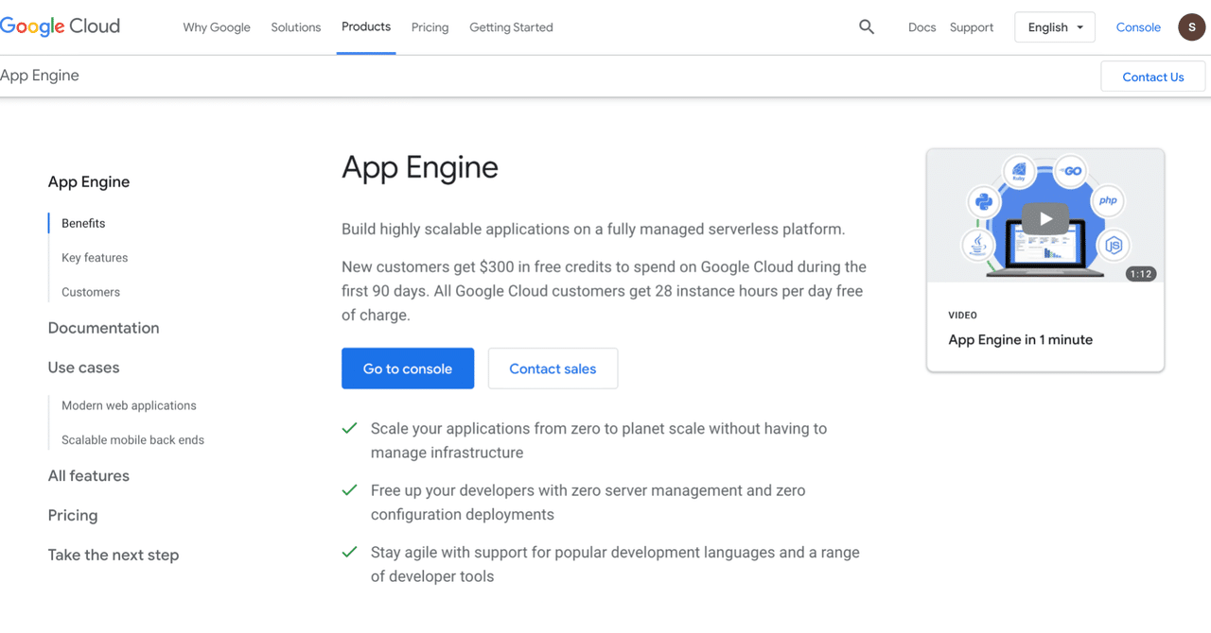The image size is (1211, 633).
Task: Click the Python icon on the video thumbnail
Action: point(984,202)
